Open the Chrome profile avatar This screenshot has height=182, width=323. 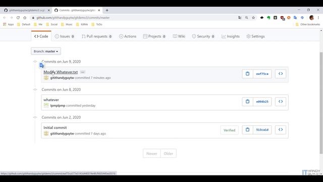pos(311,18)
